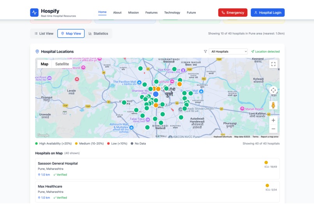Open the Sassoon General Hospital card

[x=157, y=169]
